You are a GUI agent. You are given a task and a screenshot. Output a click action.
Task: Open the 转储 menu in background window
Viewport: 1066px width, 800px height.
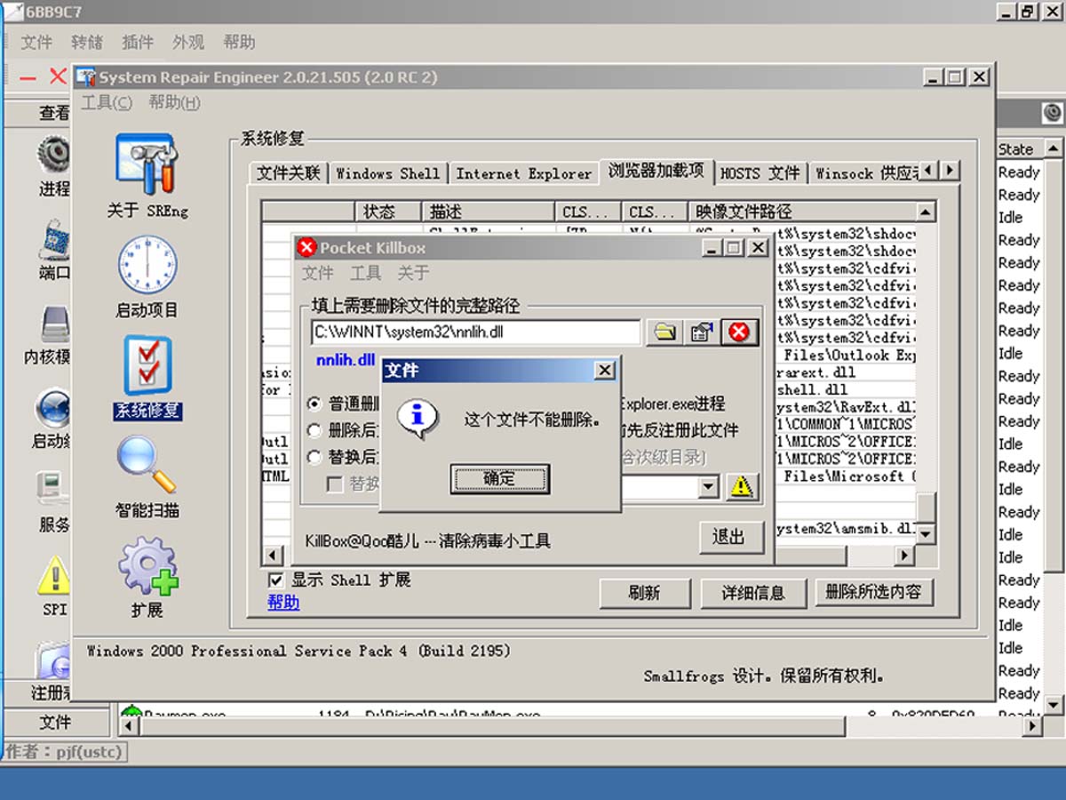tap(87, 42)
